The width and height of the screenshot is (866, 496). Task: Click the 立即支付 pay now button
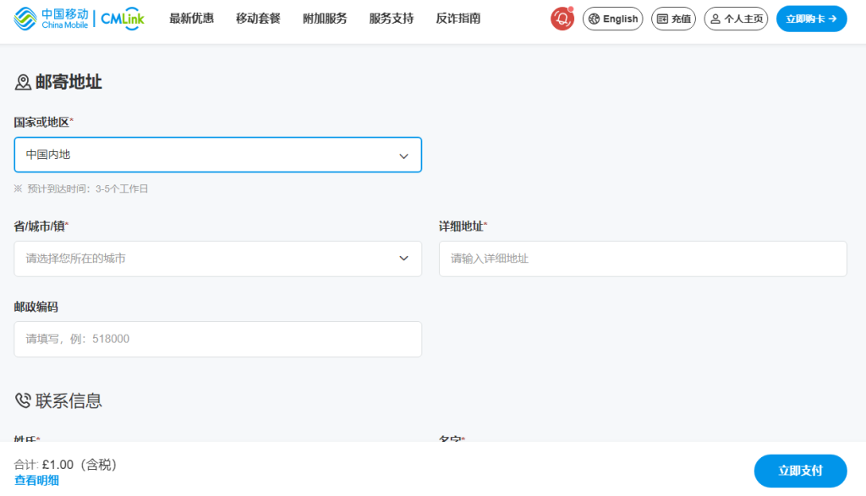[x=800, y=471]
